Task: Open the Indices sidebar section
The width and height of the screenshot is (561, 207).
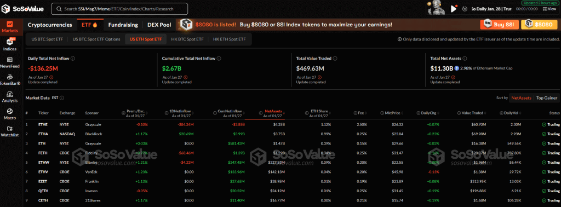Action: click(10, 44)
